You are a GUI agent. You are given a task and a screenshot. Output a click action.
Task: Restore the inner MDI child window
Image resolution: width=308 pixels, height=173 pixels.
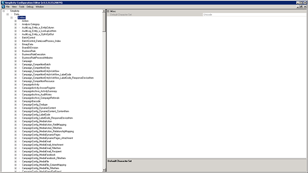301,7
